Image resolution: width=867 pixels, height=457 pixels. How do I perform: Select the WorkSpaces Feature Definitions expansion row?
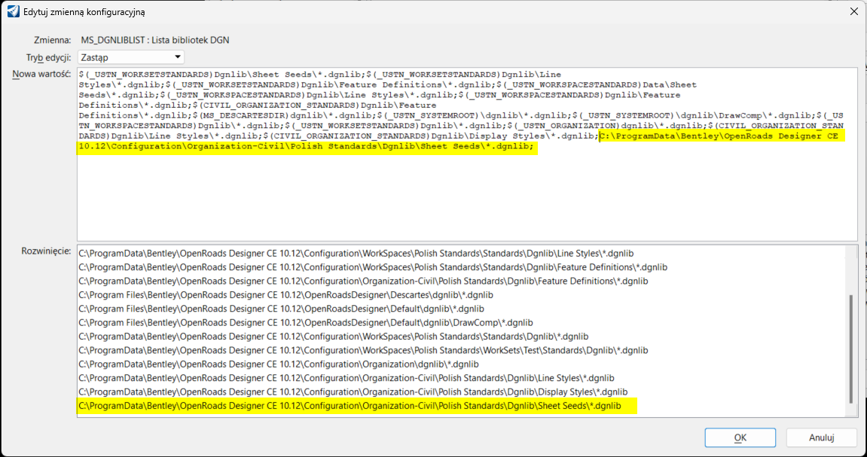tap(373, 267)
